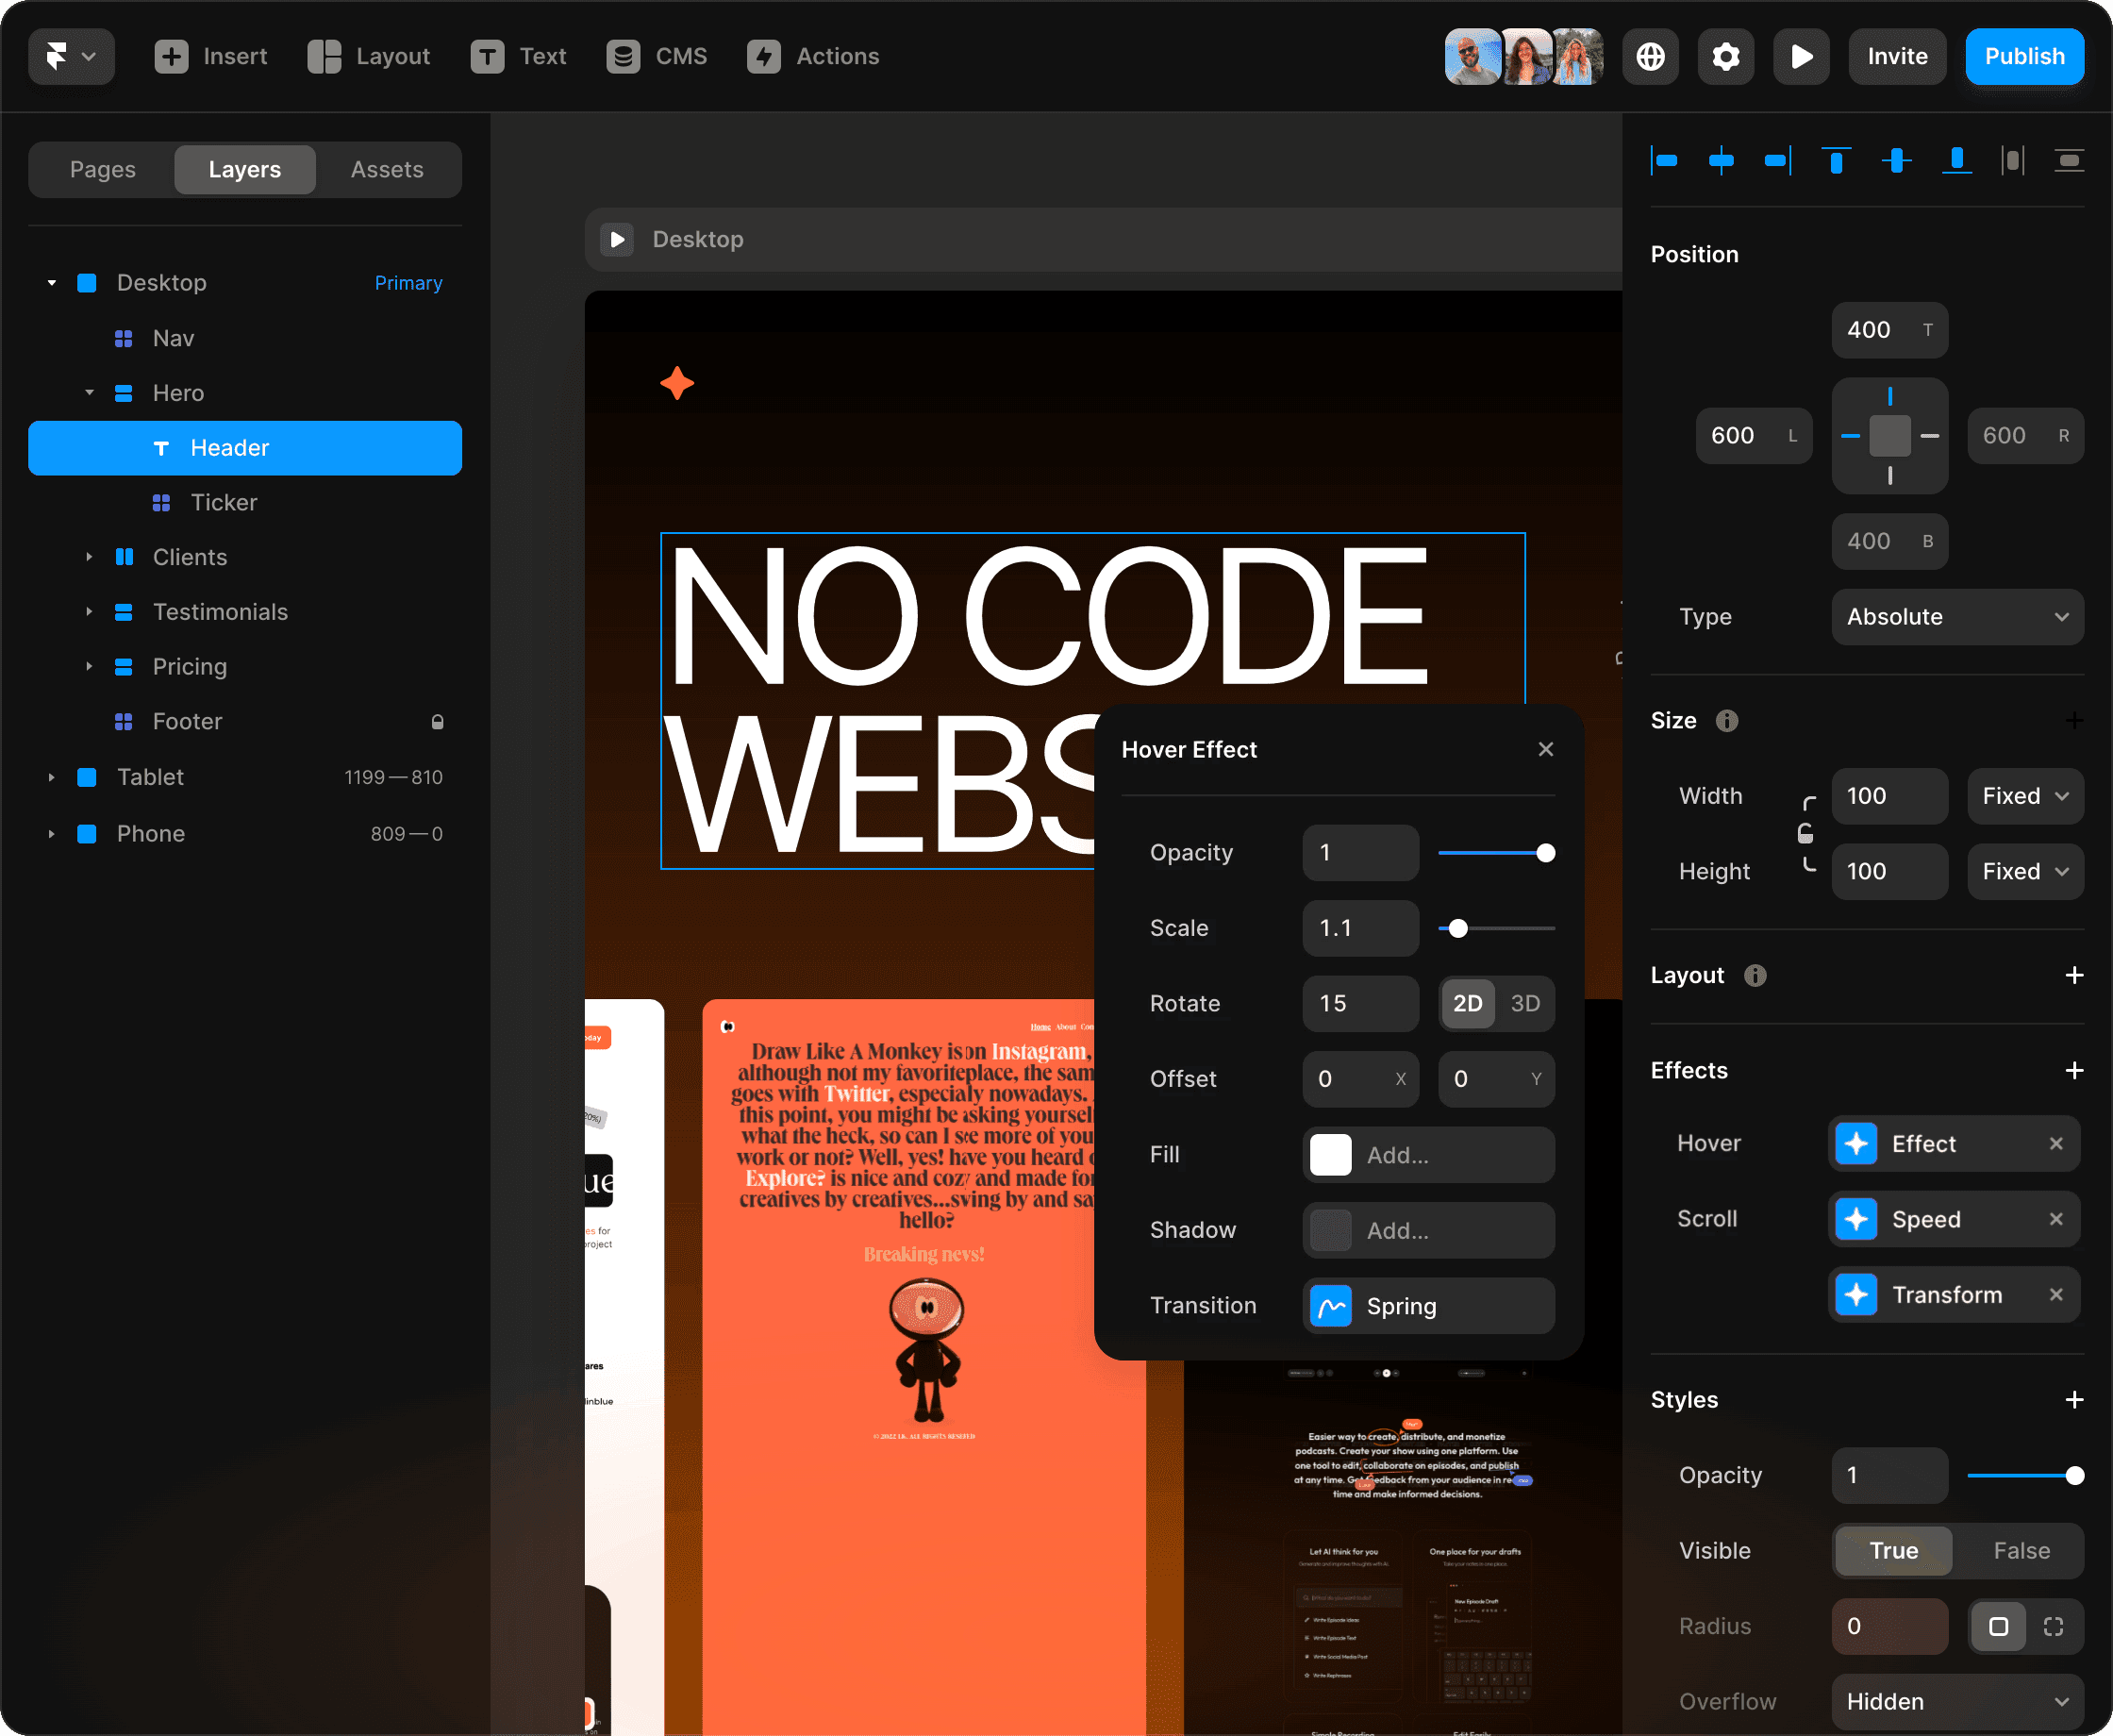This screenshot has width=2113, height=1736.
Task: Click the size constraint lock icon
Action: [1805, 833]
